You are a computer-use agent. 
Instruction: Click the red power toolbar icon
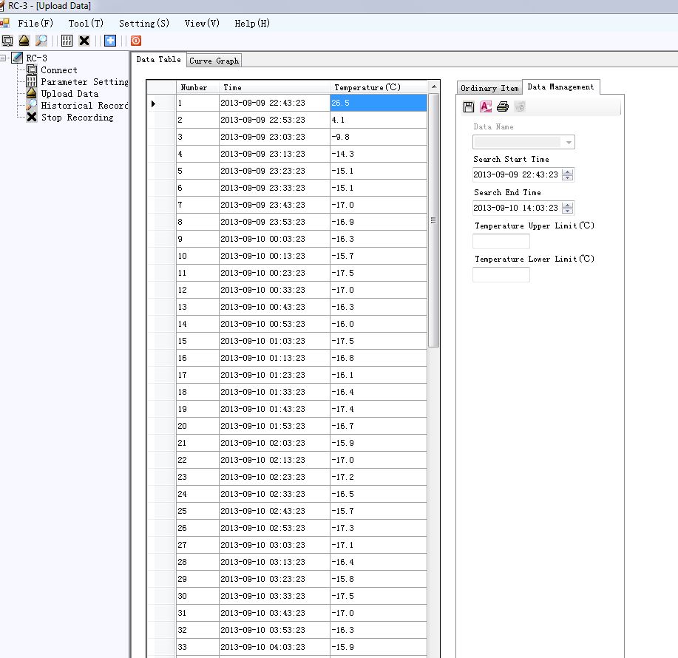136,41
